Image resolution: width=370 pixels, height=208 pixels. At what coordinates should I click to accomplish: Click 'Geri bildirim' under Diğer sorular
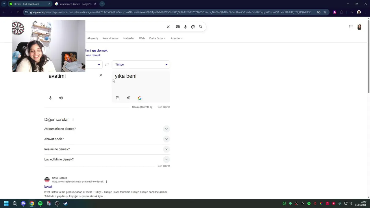click(x=164, y=166)
